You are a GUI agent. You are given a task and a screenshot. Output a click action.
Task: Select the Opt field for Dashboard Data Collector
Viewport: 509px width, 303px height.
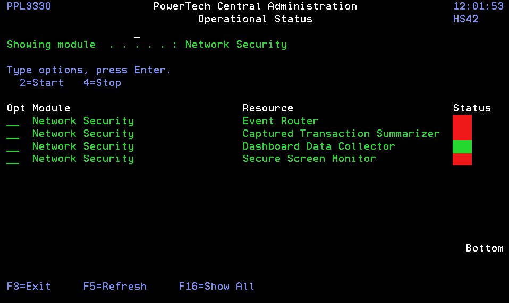13,147
